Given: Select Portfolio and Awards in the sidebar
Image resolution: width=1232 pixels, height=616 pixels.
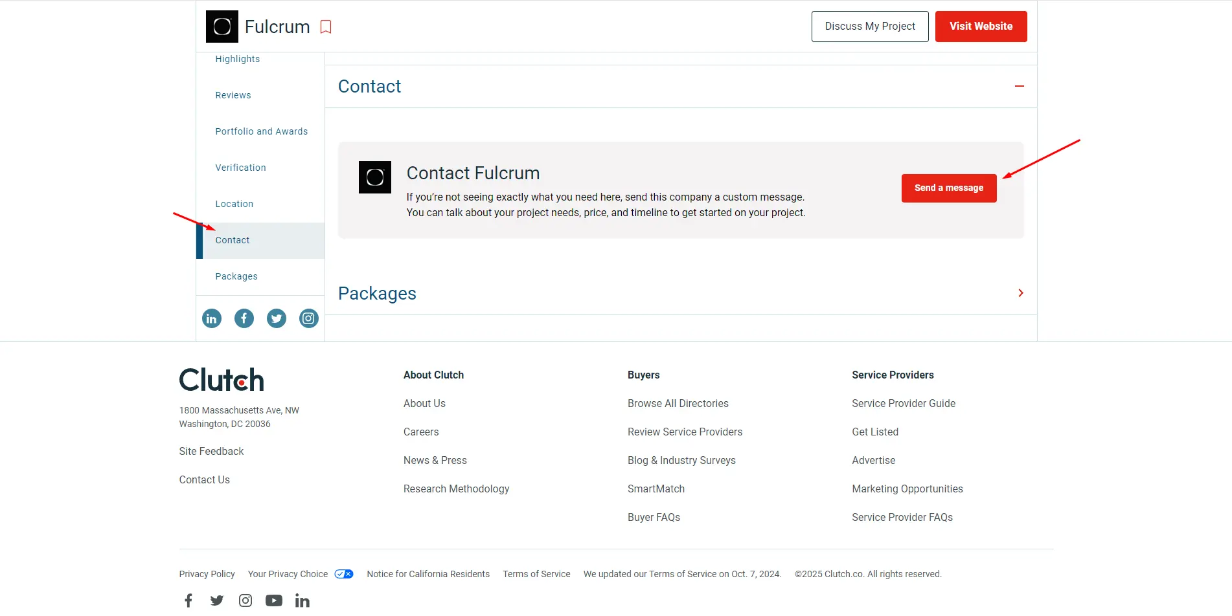Looking at the screenshot, I should point(262,131).
